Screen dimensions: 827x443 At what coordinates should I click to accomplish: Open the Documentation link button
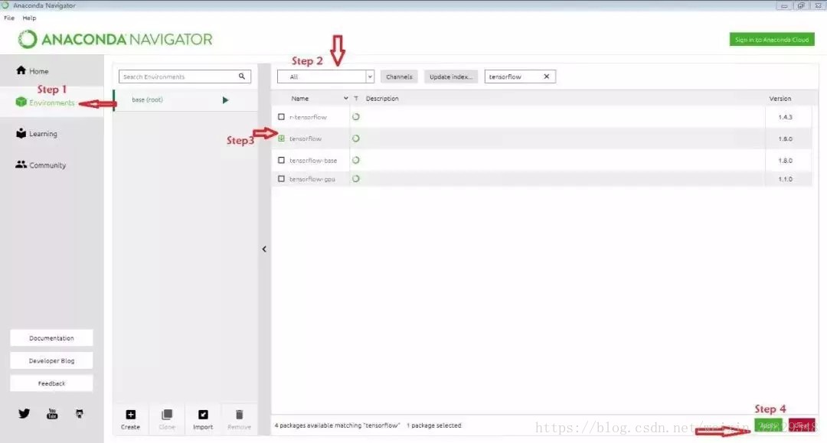(52, 338)
